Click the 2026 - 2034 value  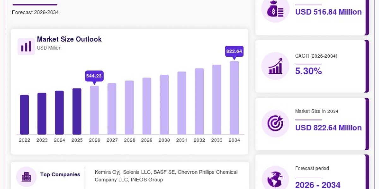pyautogui.click(x=318, y=185)
